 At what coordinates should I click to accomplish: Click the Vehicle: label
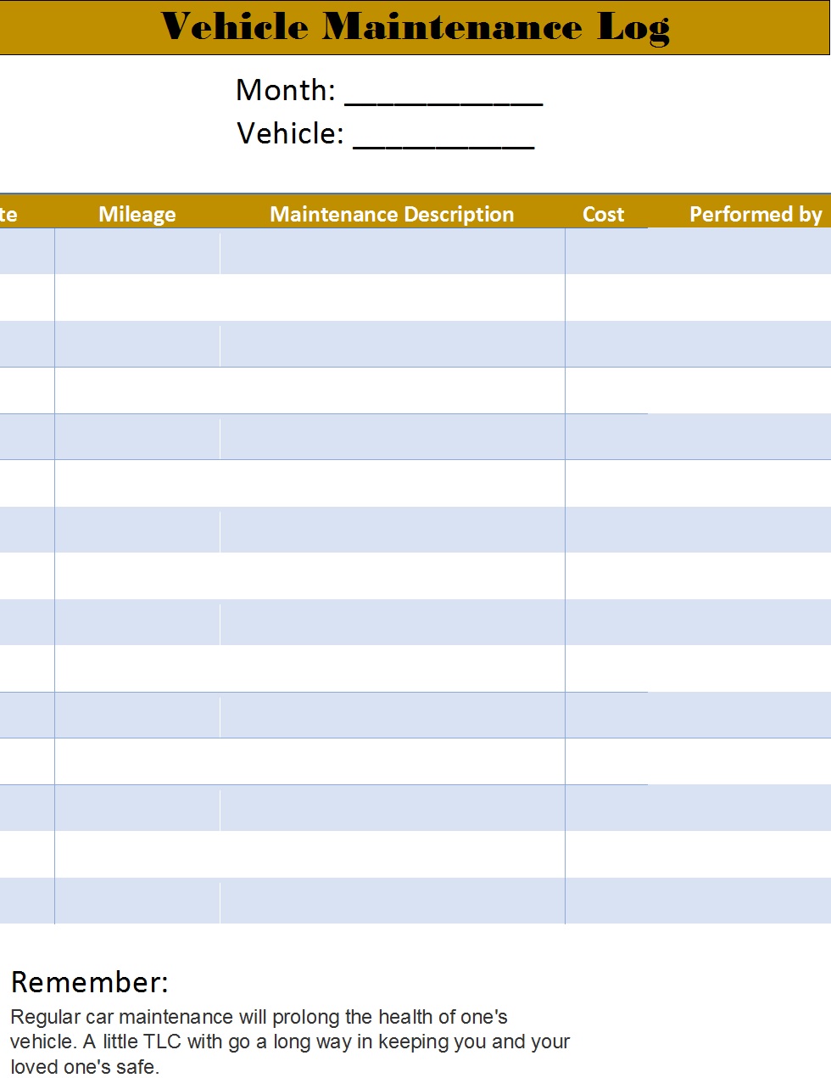pyautogui.click(x=290, y=133)
